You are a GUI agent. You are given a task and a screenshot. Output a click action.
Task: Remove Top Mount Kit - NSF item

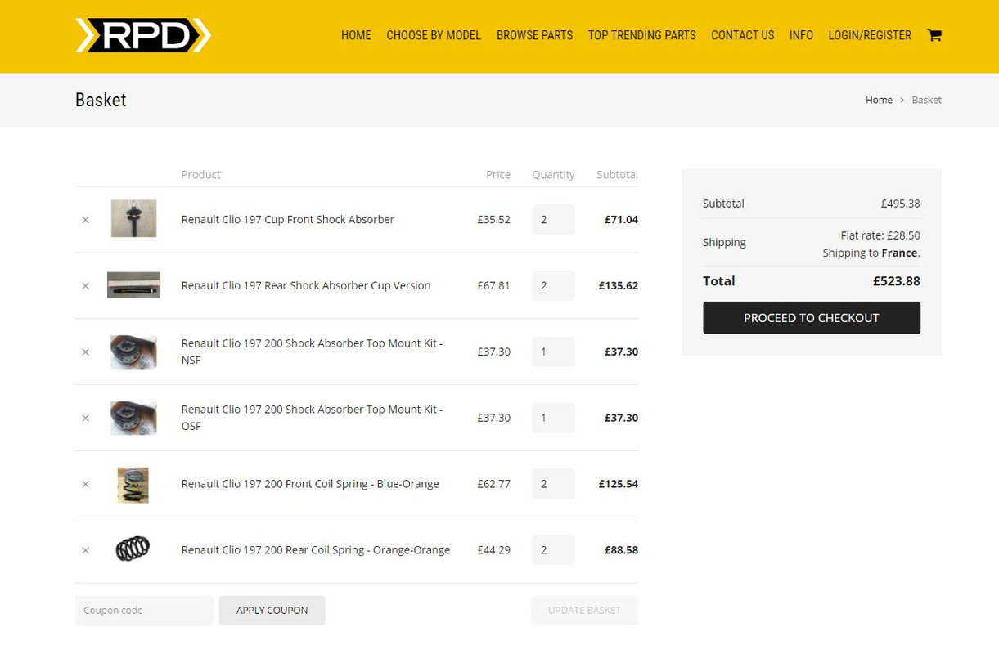click(x=85, y=352)
